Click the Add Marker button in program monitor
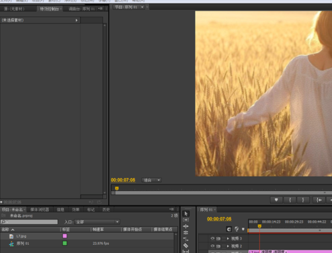 tap(276, 200)
